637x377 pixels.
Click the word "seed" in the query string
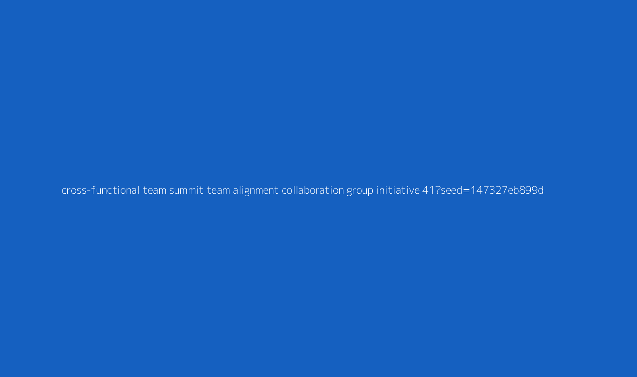(451, 190)
